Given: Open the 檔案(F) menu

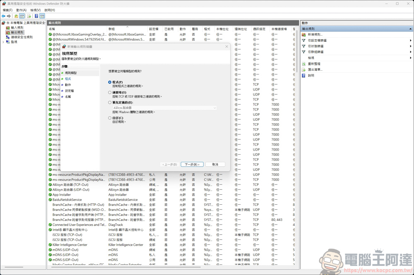Looking at the screenshot, I should (7, 10).
